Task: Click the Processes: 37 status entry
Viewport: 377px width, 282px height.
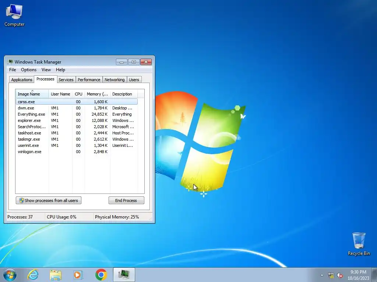Action: click(x=20, y=217)
